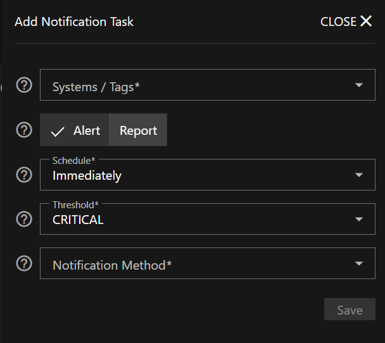The height and width of the screenshot is (343, 385).
Task: Click the X icon next to CLOSE
Action: pos(366,21)
